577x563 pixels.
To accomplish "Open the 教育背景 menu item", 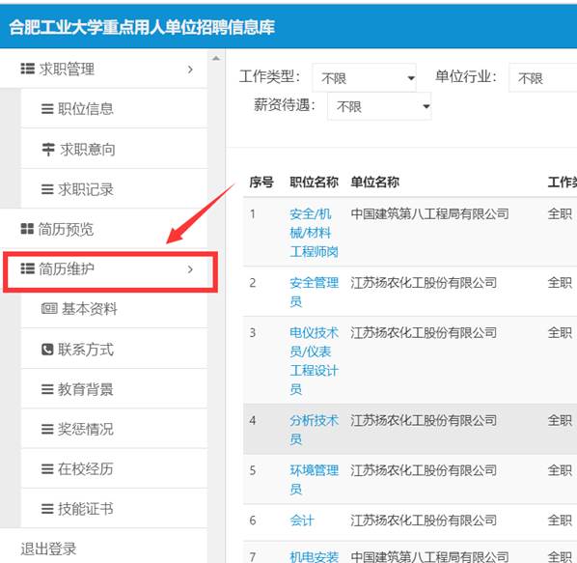I will 115,389.
